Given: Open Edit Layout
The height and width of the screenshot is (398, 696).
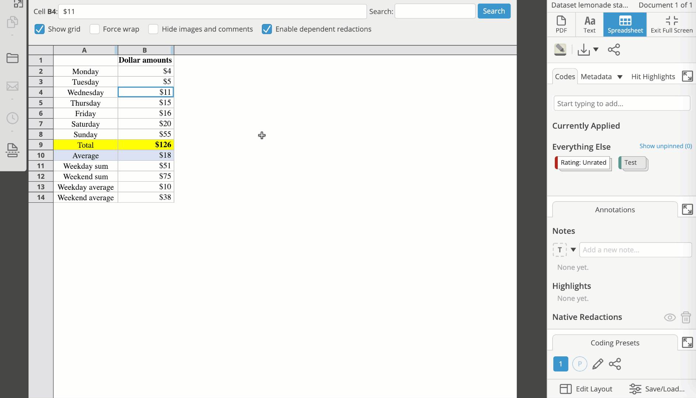Looking at the screenshot, I should 586,389.
